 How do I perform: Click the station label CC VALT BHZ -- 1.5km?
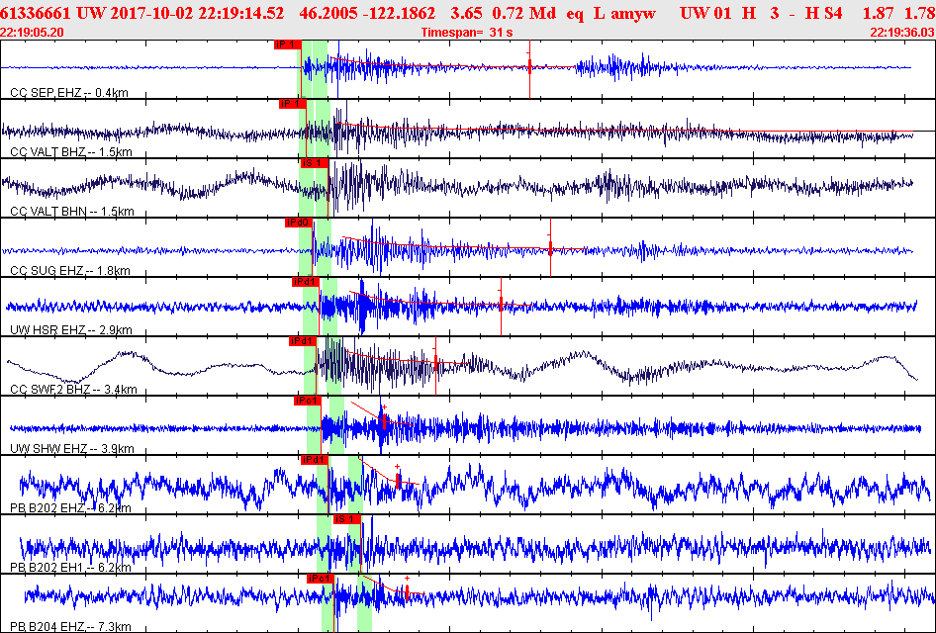click(71, 151)
